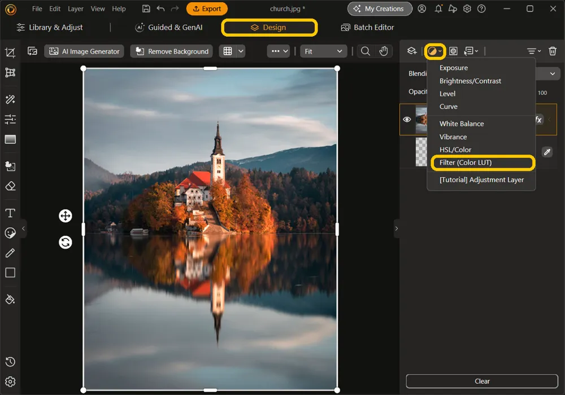Open the View menu

tap(98, 8)
